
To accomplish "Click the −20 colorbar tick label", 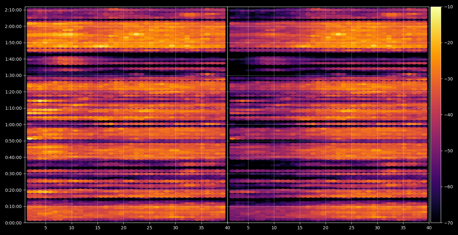I will tap(448, 43).
